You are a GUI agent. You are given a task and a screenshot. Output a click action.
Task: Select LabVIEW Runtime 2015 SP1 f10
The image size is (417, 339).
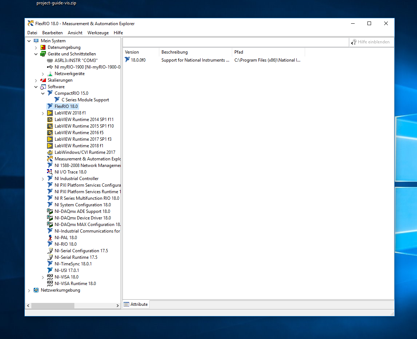tap(84, 126)
